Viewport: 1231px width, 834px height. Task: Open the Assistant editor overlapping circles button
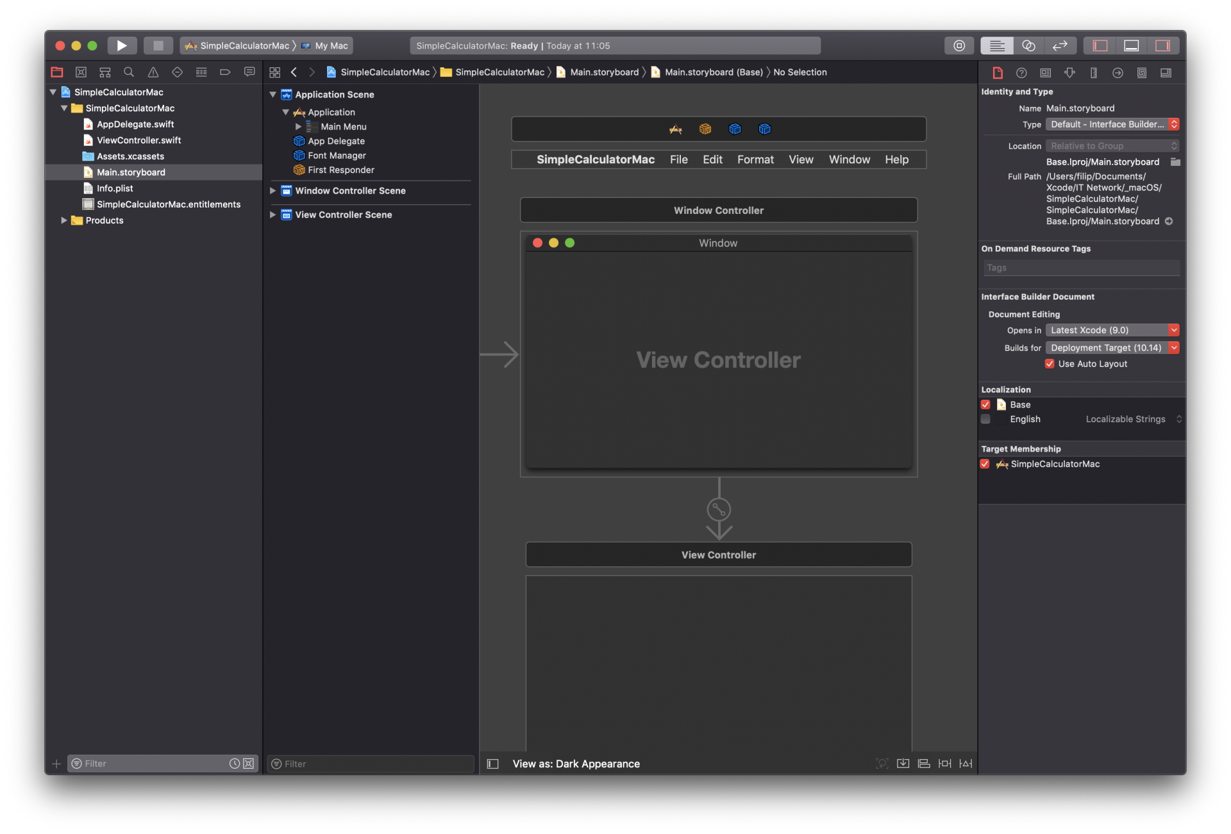[x=1028, y=45]
